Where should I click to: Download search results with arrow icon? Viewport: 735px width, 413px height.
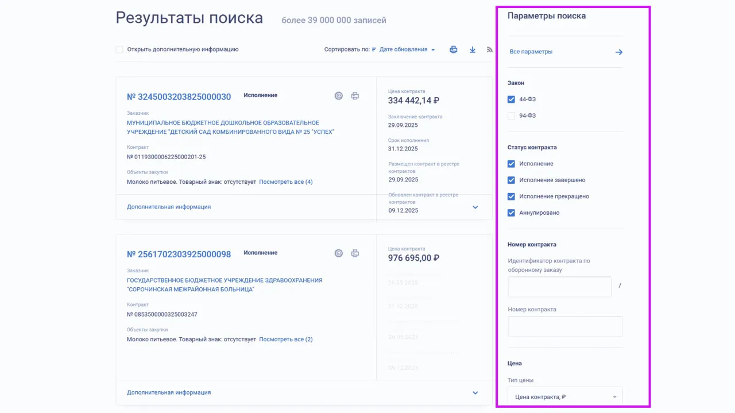[x=473, y=49]
